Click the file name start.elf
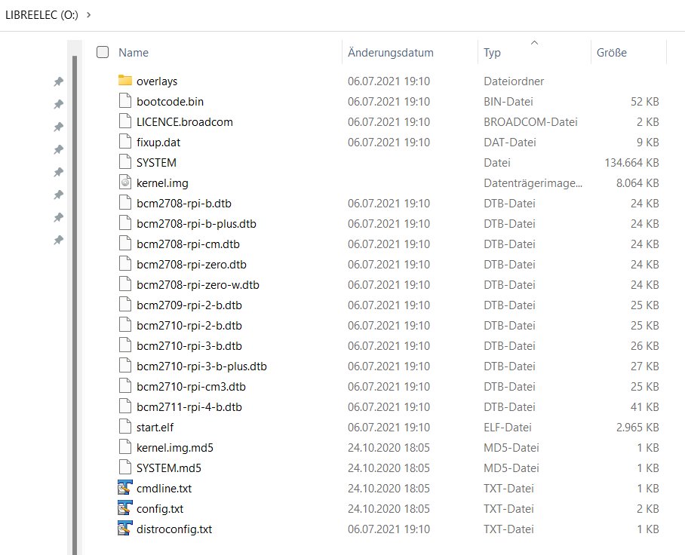Viewport: 685px width, 555px height. pyautogui.click(x=155, y=427)
